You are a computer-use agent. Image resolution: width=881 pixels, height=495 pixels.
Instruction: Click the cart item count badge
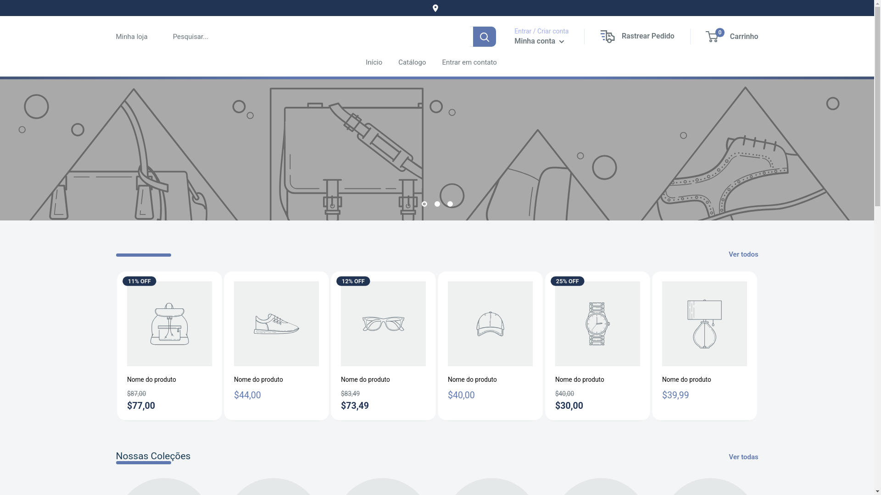(x=719, y=33)
